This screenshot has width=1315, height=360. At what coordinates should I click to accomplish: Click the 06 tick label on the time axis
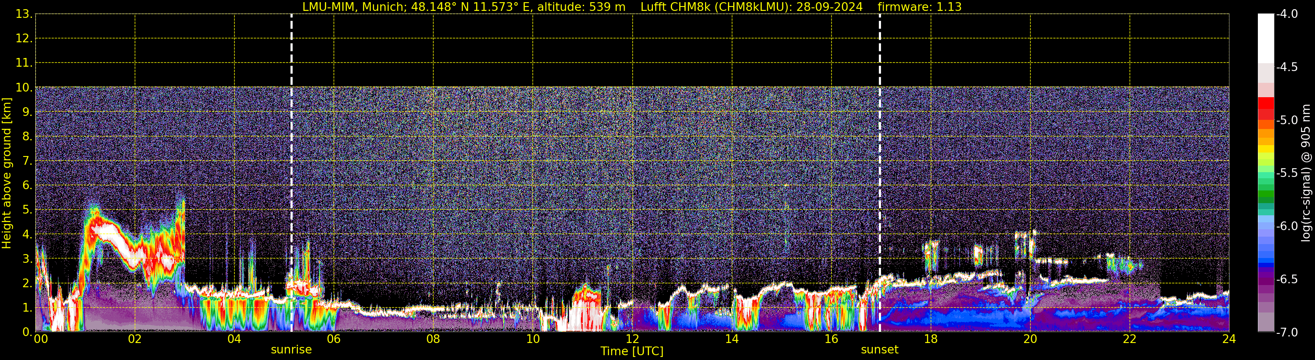334,339
